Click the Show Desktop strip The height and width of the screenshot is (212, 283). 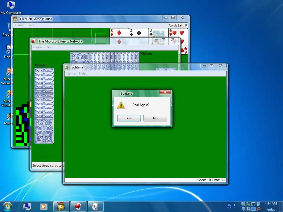tap(281, 206)
